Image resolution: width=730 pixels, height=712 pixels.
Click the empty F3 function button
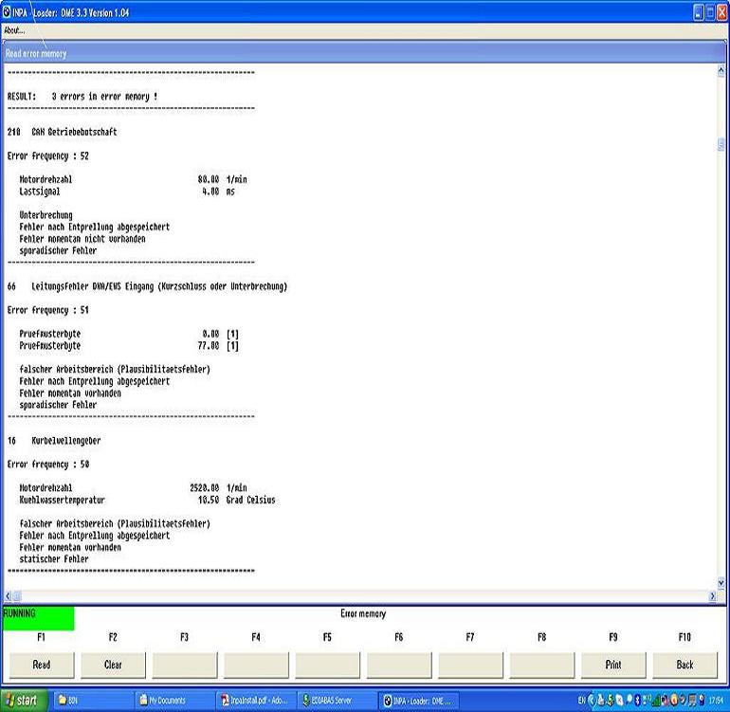coord(184,665)
